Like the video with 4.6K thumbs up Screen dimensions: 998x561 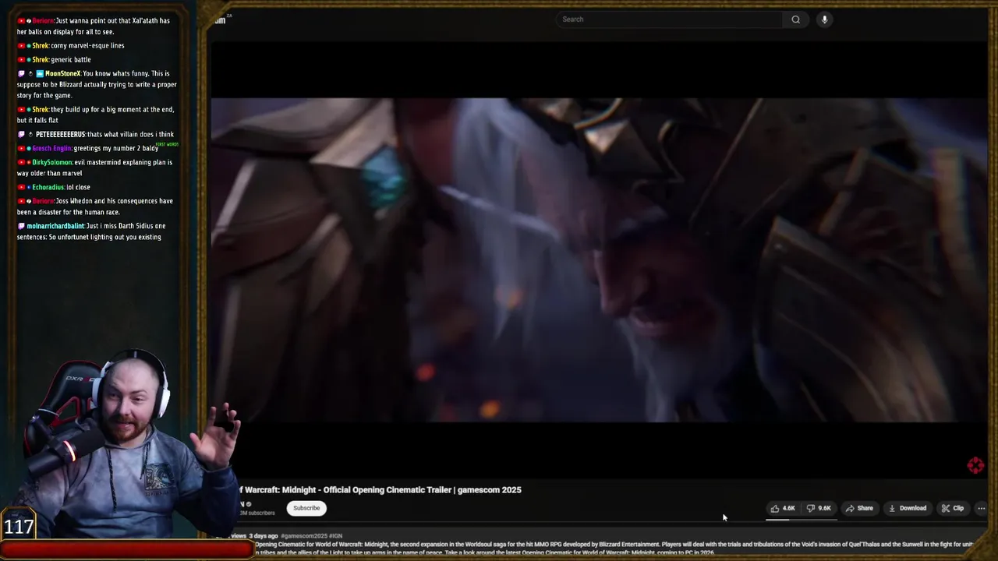[x=783, y=508]
